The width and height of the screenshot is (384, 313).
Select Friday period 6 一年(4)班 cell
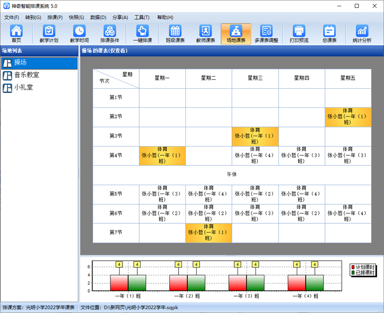click(348, 213)
